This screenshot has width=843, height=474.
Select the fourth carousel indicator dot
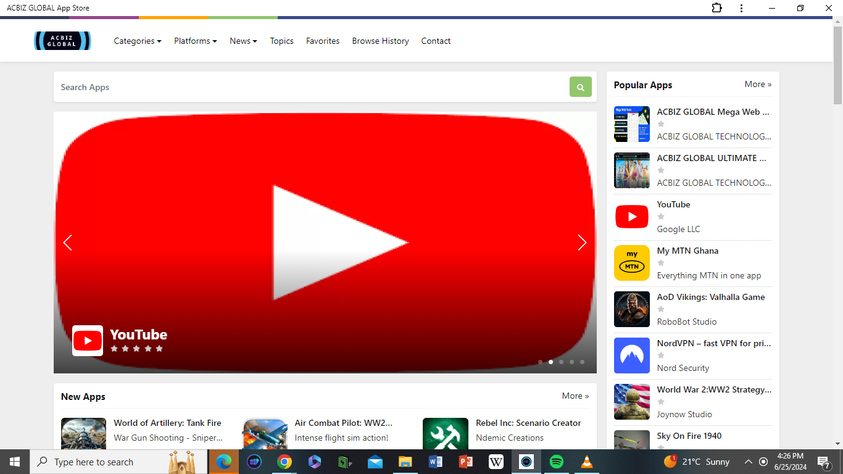click(571, 362)
